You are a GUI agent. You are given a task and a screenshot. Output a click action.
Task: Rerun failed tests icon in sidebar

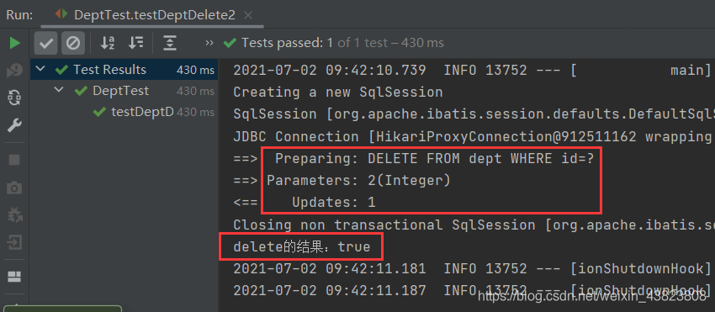[x=14, y=71]
